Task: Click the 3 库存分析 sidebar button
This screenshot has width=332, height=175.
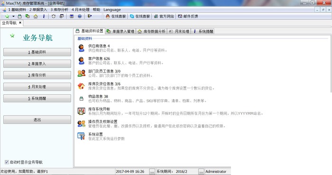Action: click(37, 75)
